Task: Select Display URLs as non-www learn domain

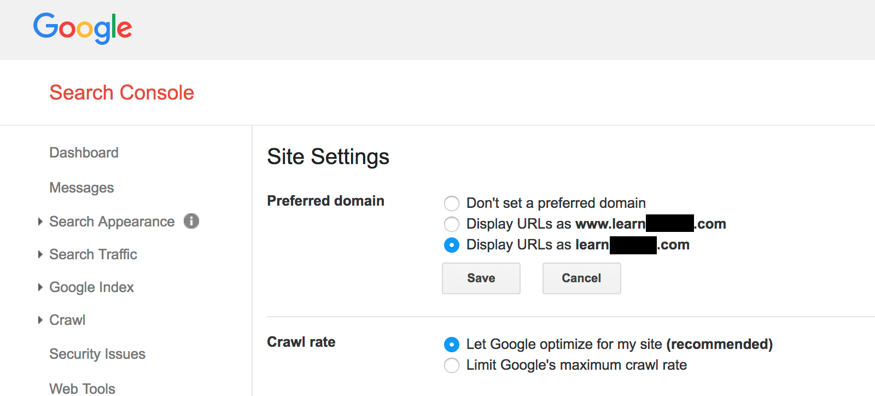Action: pyautogui.click(x=452, y=245)
